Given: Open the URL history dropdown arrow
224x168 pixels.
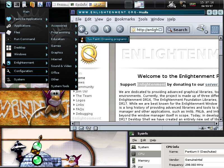Looking at the screenshot, I should pos(160,30).
